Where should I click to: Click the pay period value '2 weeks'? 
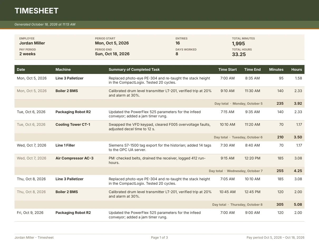click(27, 54)
